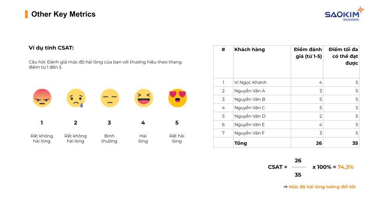Click the orange bar beside Other Key Metrics
This screenshot has height=217, width=387.
pyautogui.click(x=27, y=14)
